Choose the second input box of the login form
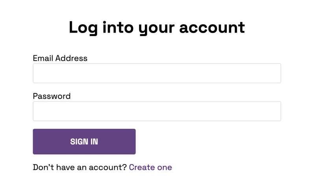 (157, 111)
